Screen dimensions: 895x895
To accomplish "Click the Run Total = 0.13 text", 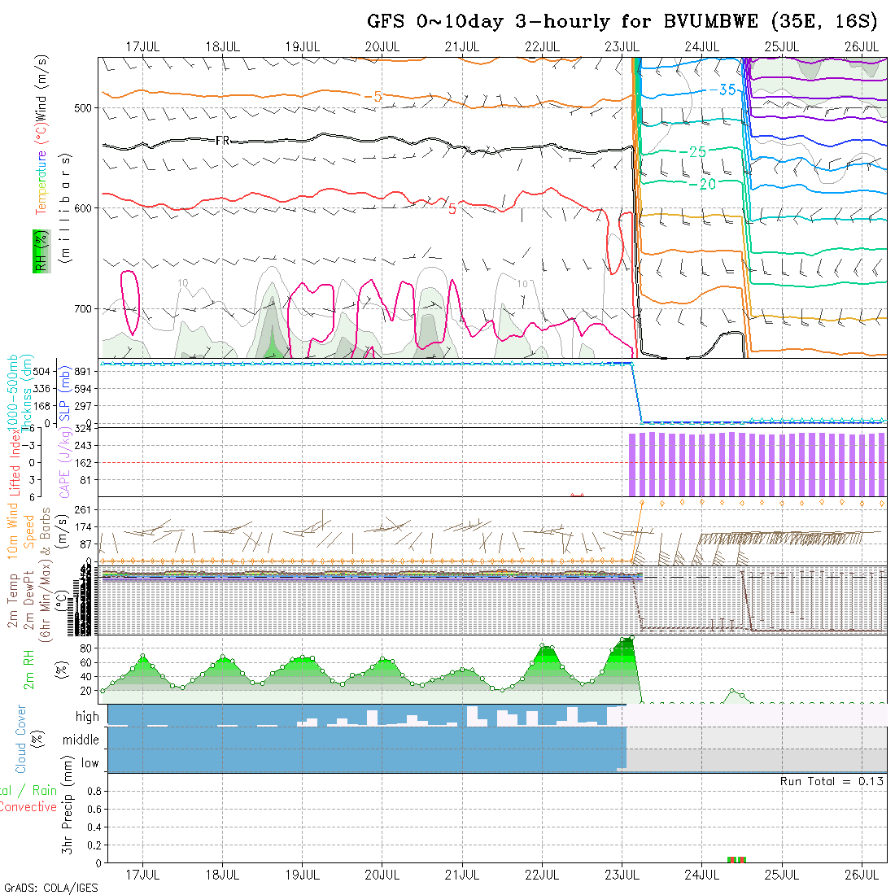I will [x=832, y=781].
